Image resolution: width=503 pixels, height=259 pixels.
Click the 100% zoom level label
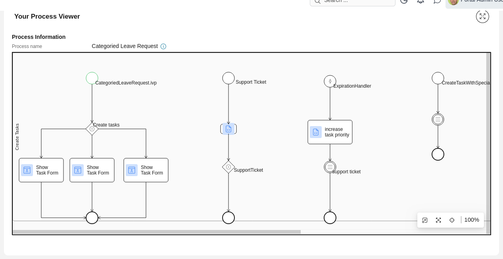coord(472,220)
